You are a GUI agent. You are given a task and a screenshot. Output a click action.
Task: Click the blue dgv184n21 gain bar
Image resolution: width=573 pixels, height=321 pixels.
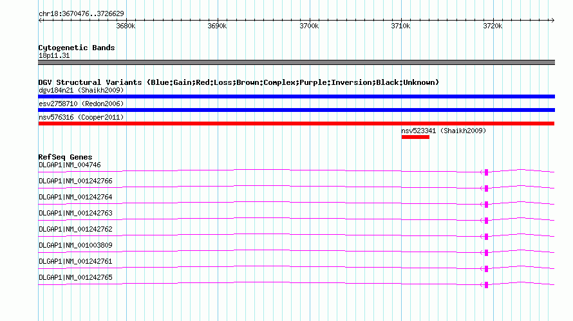coord(296,96)
